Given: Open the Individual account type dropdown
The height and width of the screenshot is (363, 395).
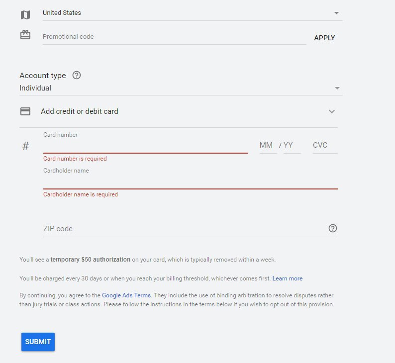Looking at the screenshot, I should pyautogui.click(x=181, y=88).
